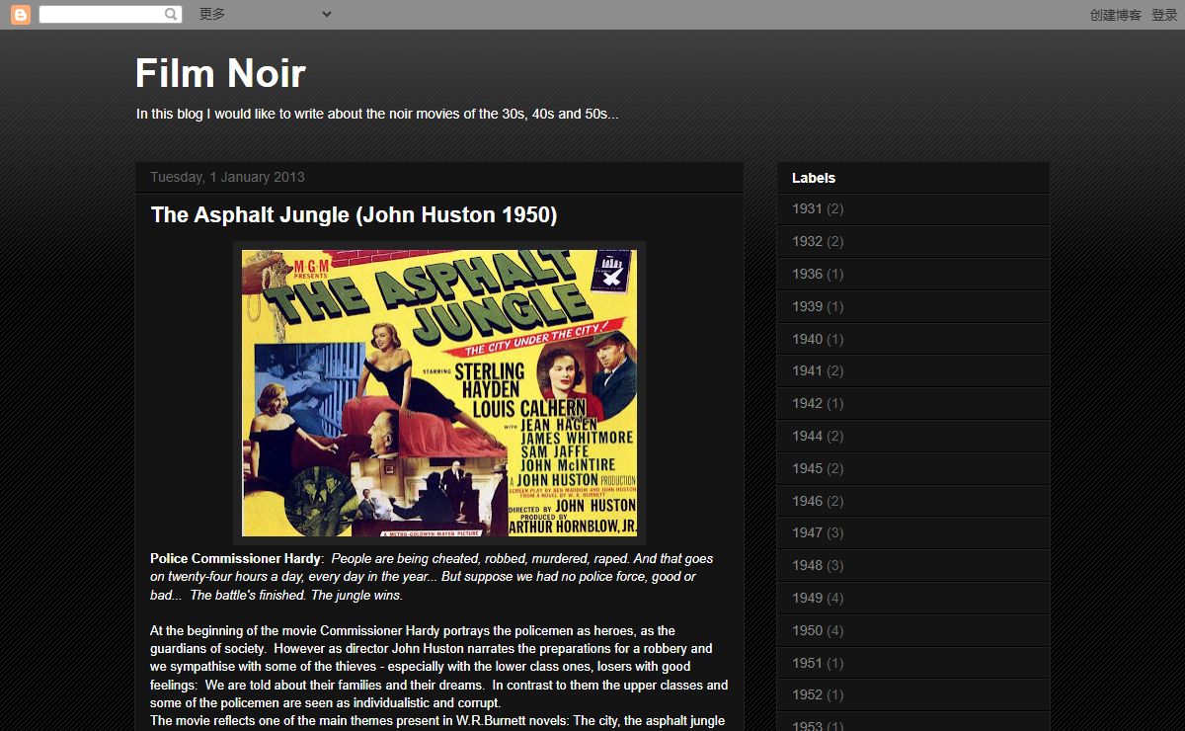Open the 1946 label link
The image size is (1185, 731).
(x=807, y=501)
